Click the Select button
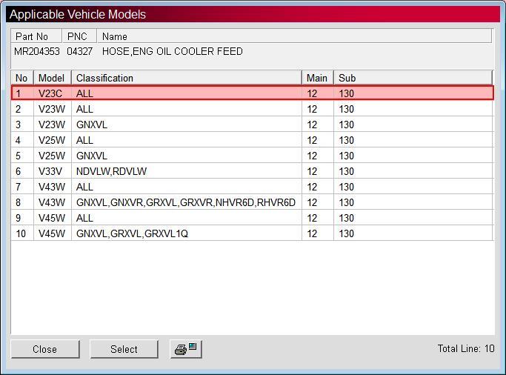This screenshot has height=375, width=506. pos(124,349)
